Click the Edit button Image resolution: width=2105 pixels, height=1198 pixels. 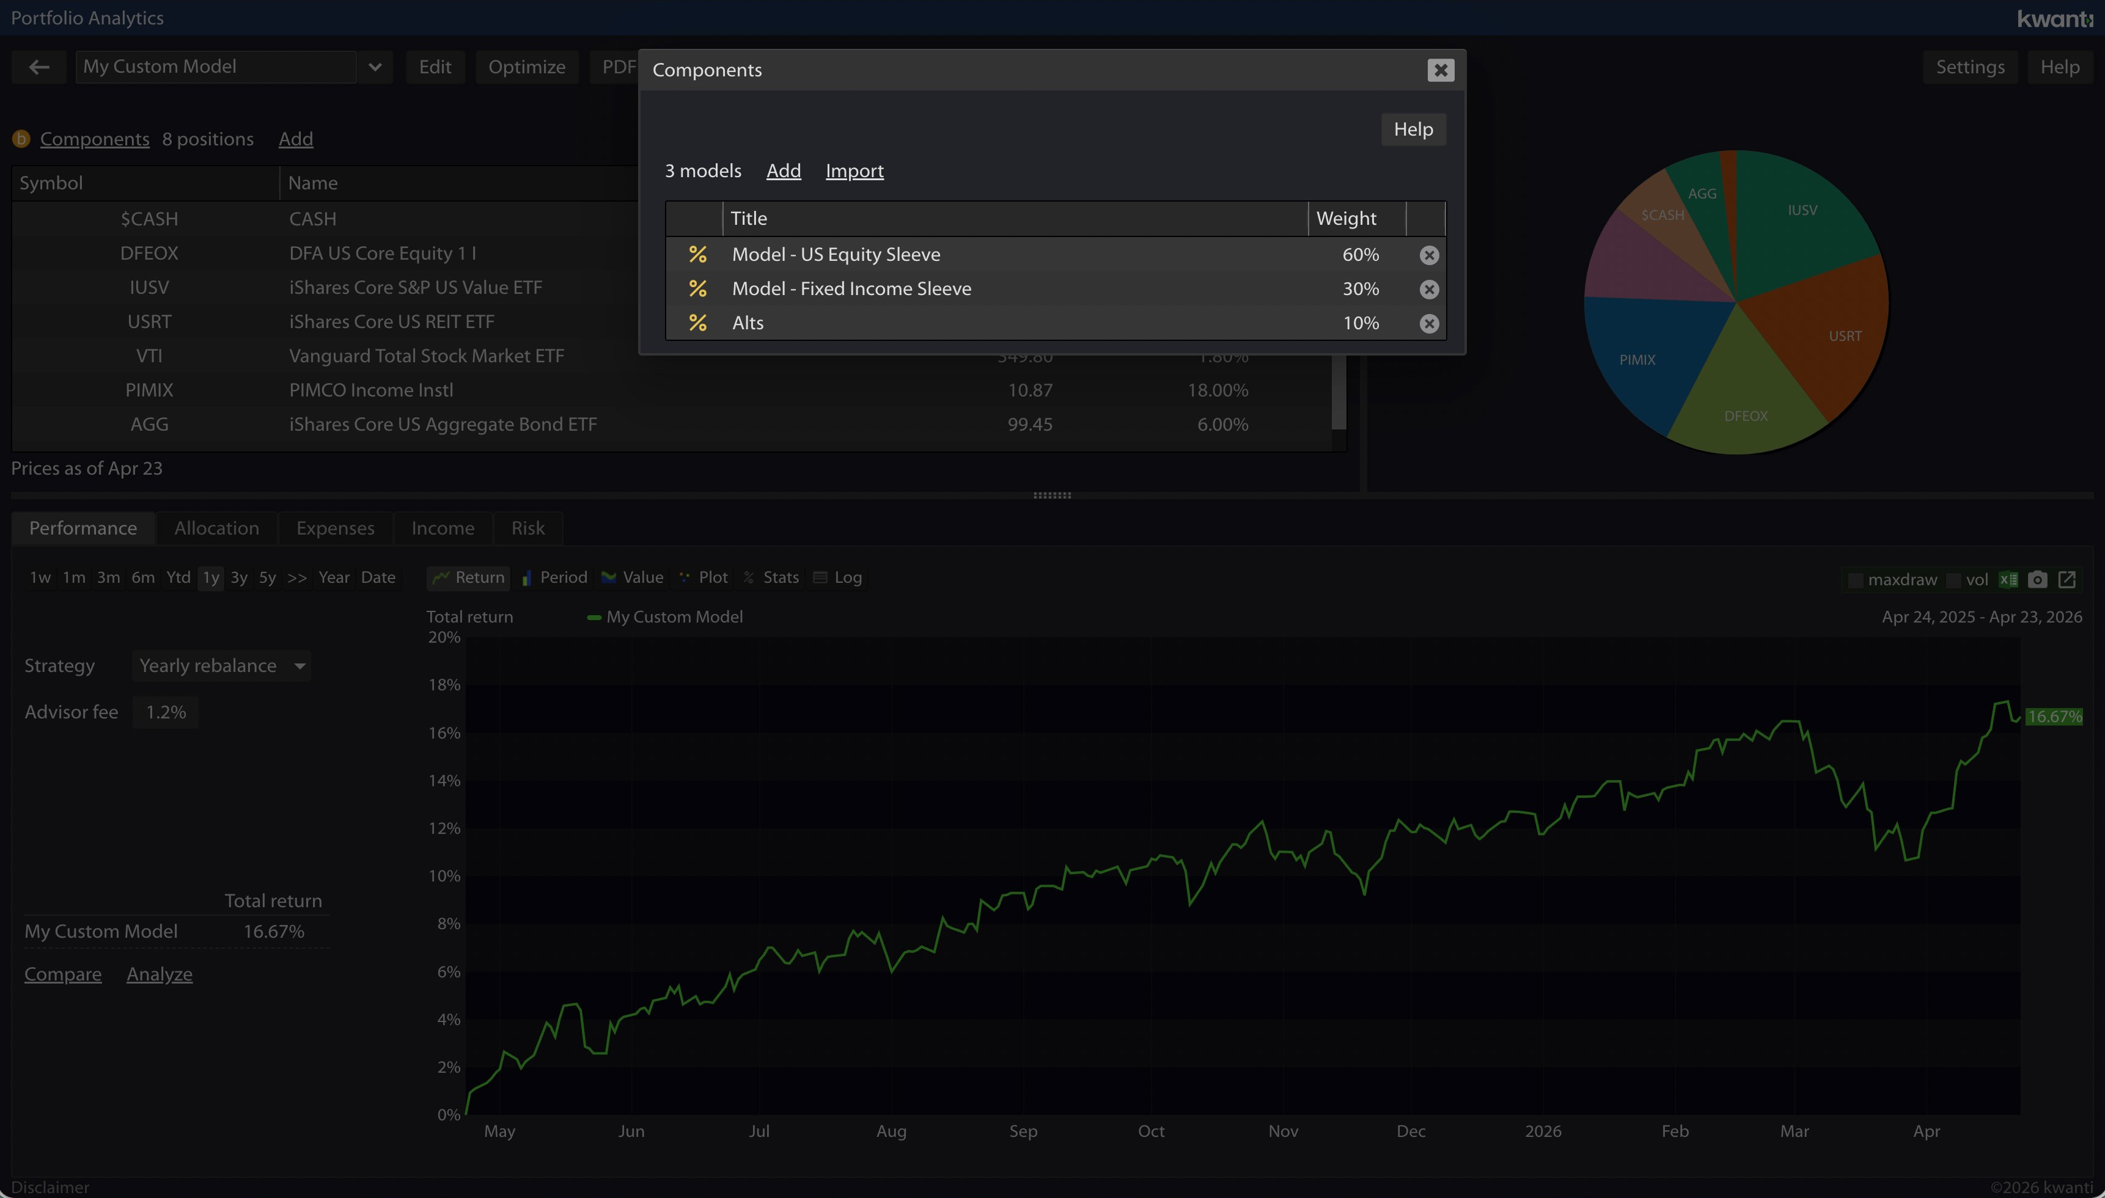[435, 67]
